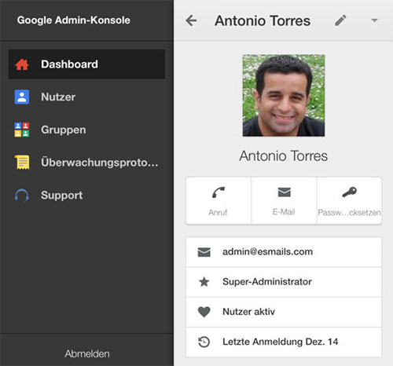This screenshot has height=366, width=393.
Task: Go back using the left arrow
Action: (191, 20)
